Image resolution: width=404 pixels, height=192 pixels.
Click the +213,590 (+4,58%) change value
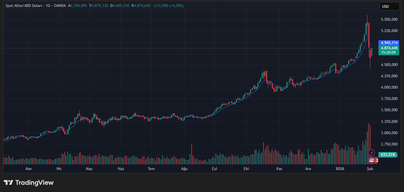pos(167,6)
